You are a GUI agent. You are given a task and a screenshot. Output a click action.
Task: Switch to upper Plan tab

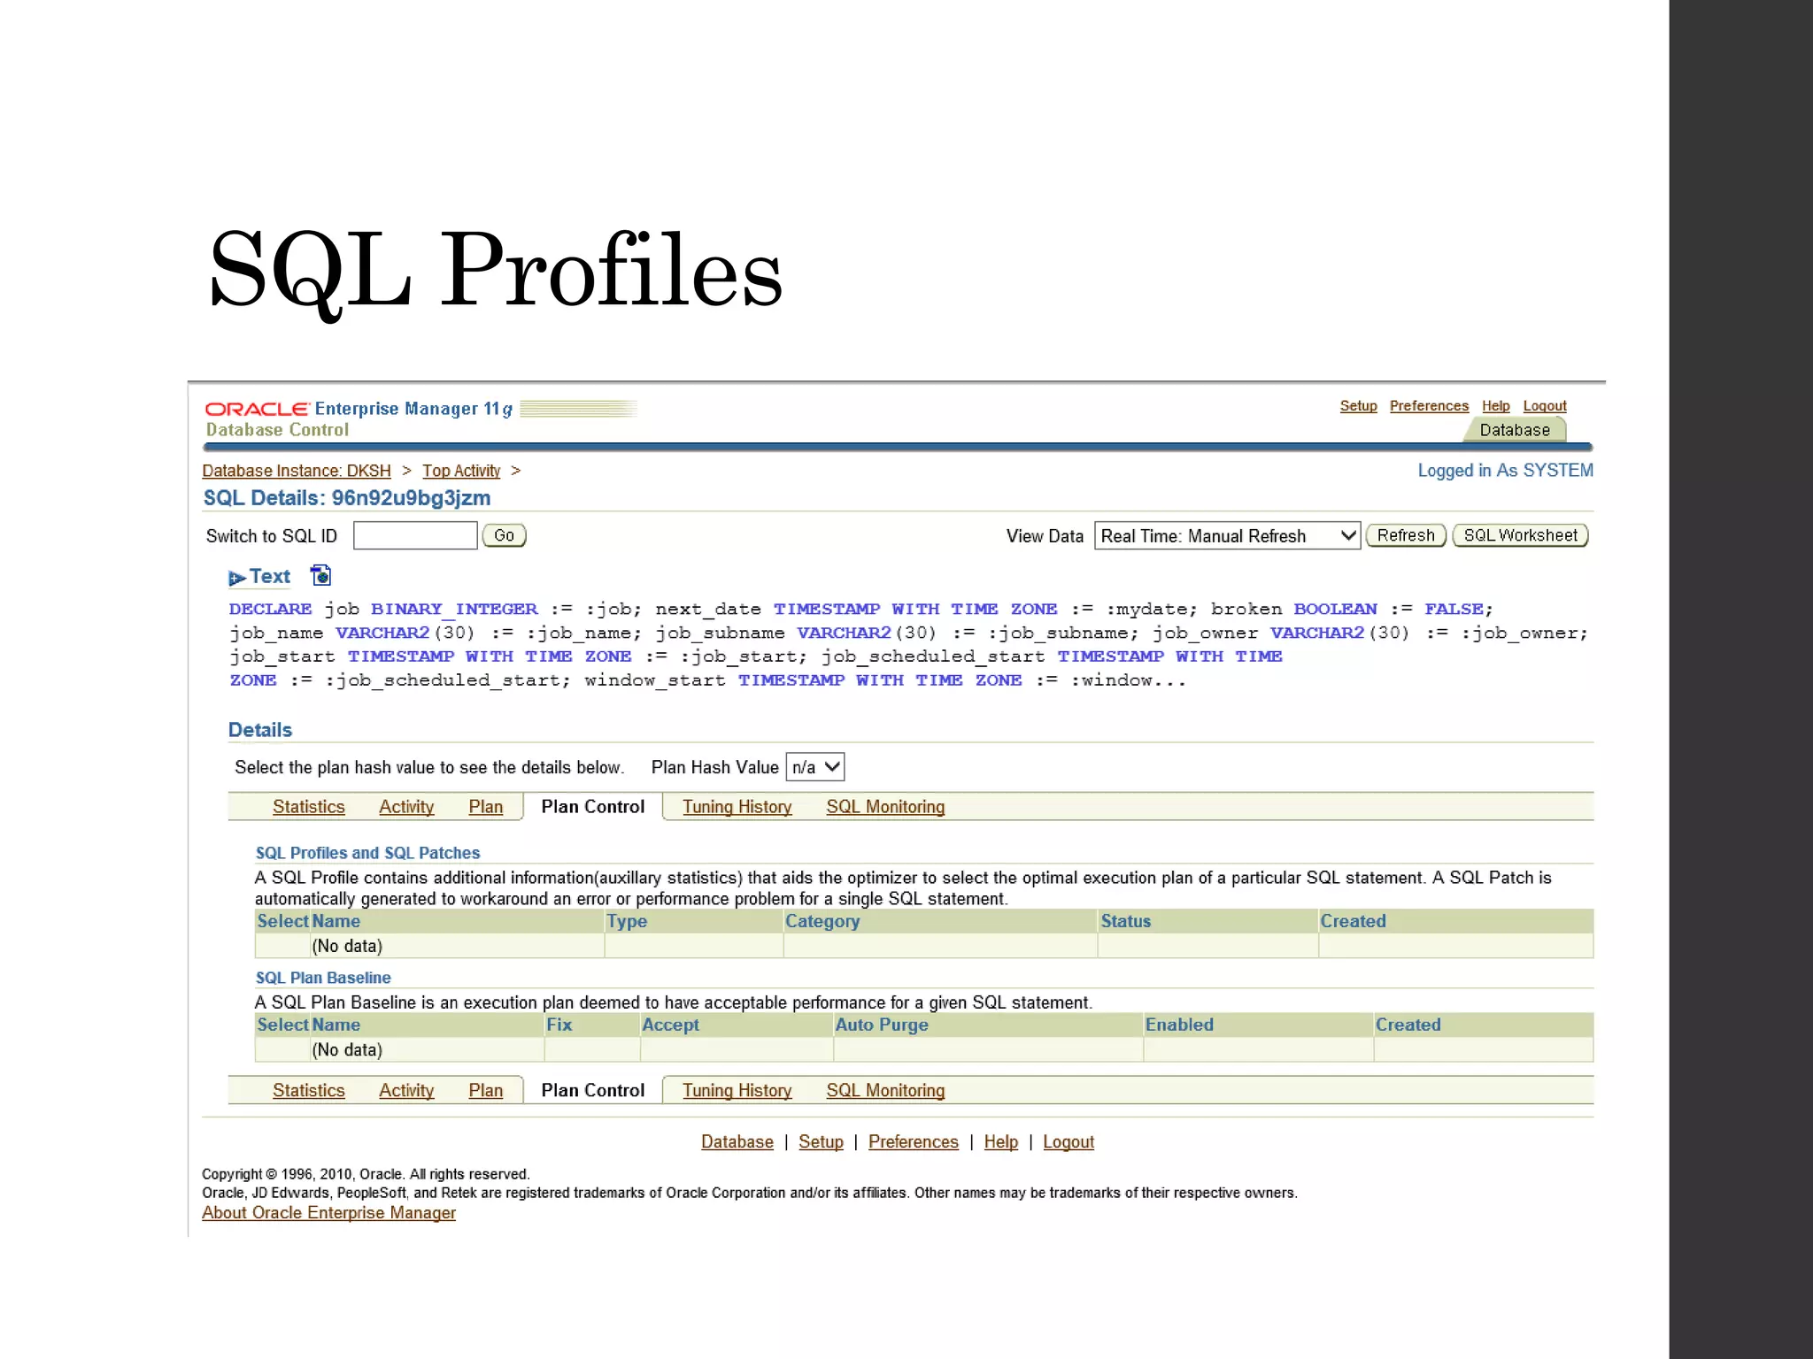click(486, 807)
